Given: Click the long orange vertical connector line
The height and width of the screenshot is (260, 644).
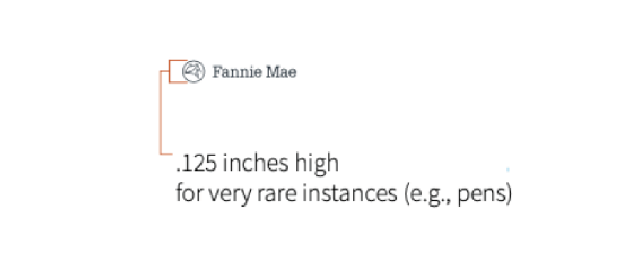Looking at the screenshot, I should click(161, 112).
